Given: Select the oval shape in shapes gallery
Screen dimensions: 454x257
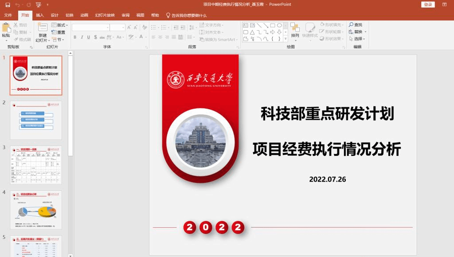Looking at the screenshot, I should 279,25.
